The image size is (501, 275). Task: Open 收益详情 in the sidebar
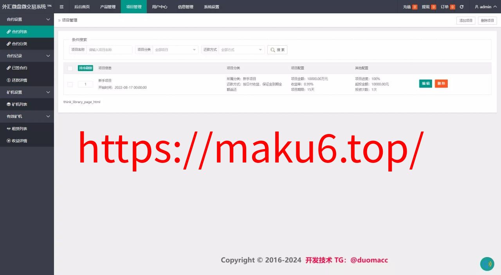[27, 141]
